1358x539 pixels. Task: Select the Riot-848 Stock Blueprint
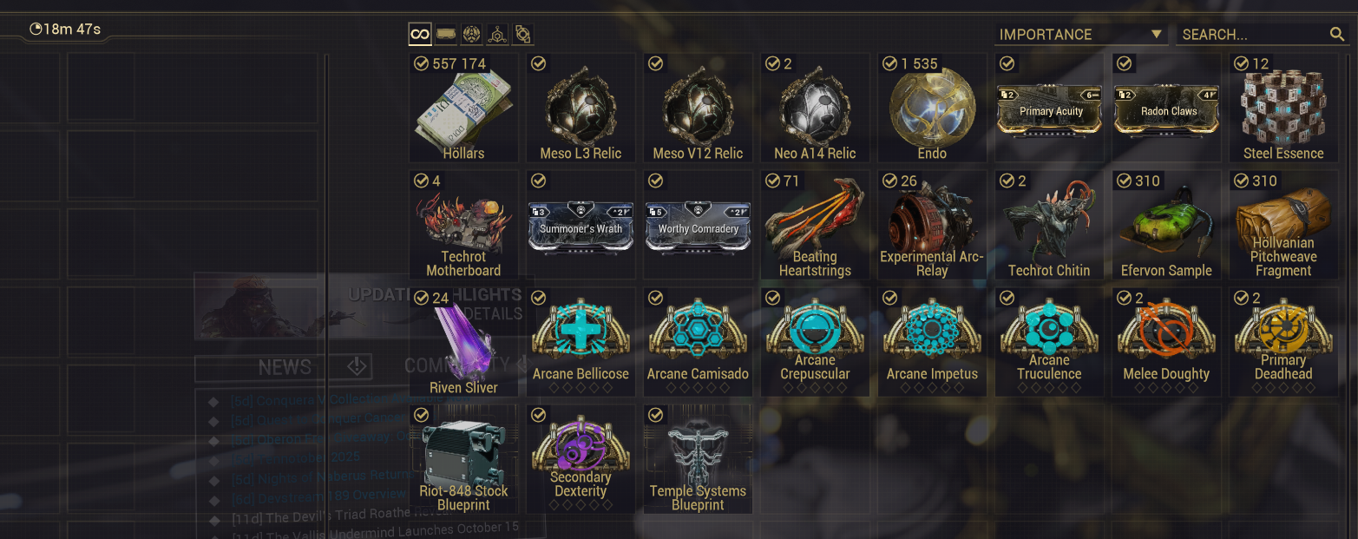(463, 459)
